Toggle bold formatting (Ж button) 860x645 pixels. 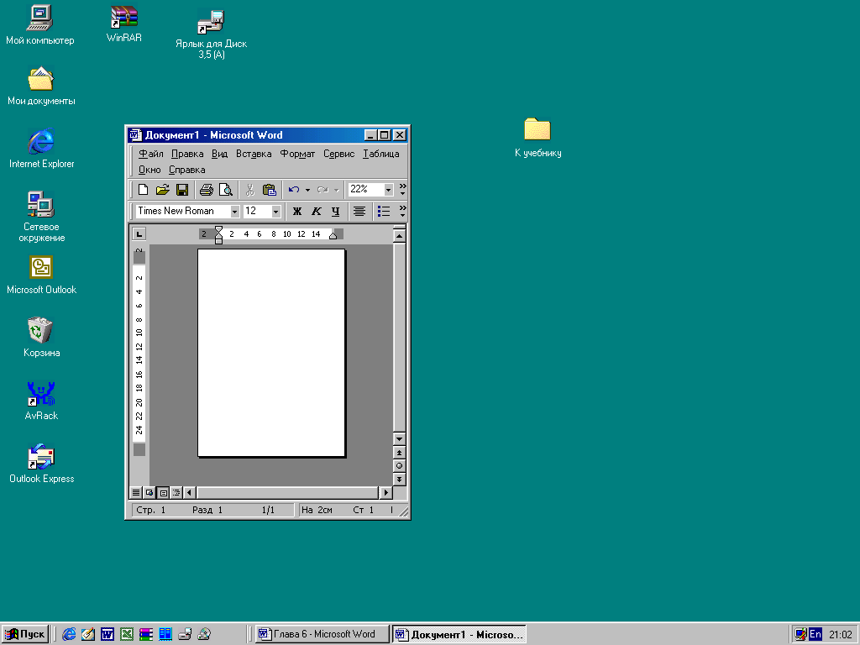tap(296, 211)
